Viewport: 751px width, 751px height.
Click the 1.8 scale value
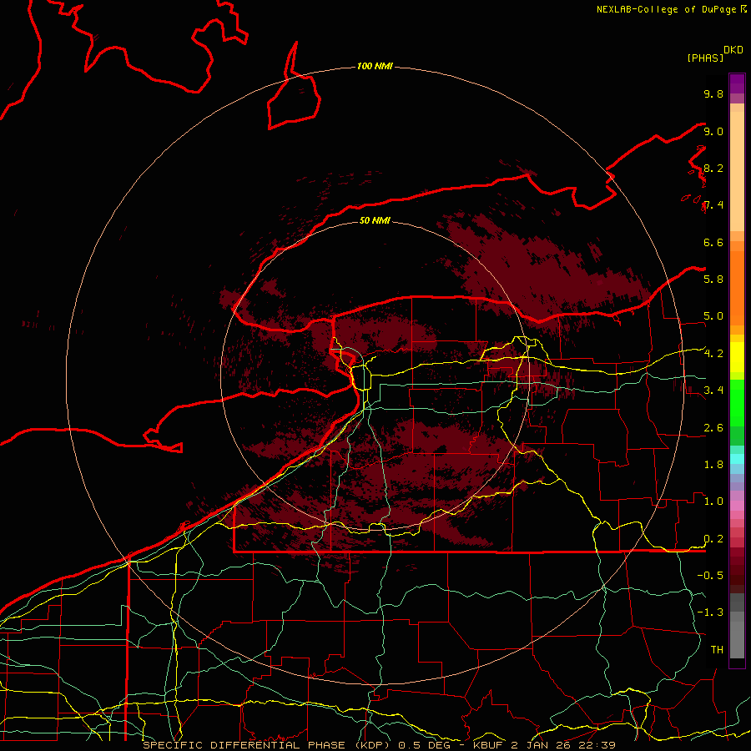(x=713, y=464)
